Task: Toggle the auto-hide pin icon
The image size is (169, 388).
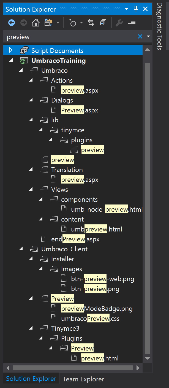Action: pos(136,9)
